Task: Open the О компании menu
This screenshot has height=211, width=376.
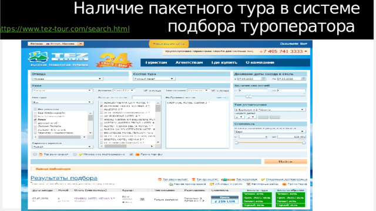Action: [260, 63]
